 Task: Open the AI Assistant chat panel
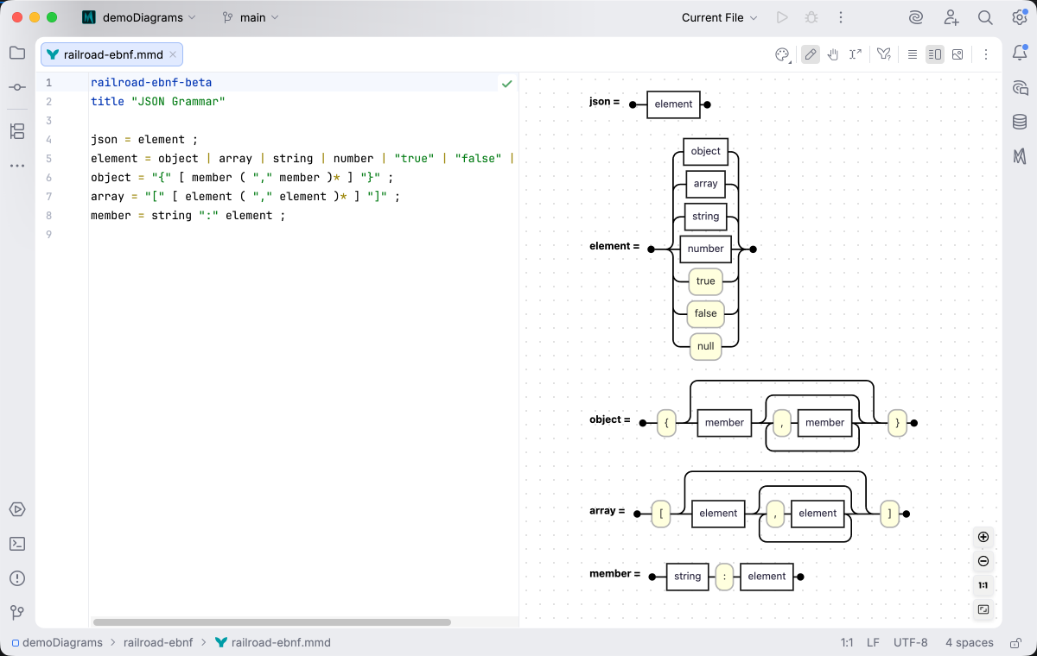1020,87
